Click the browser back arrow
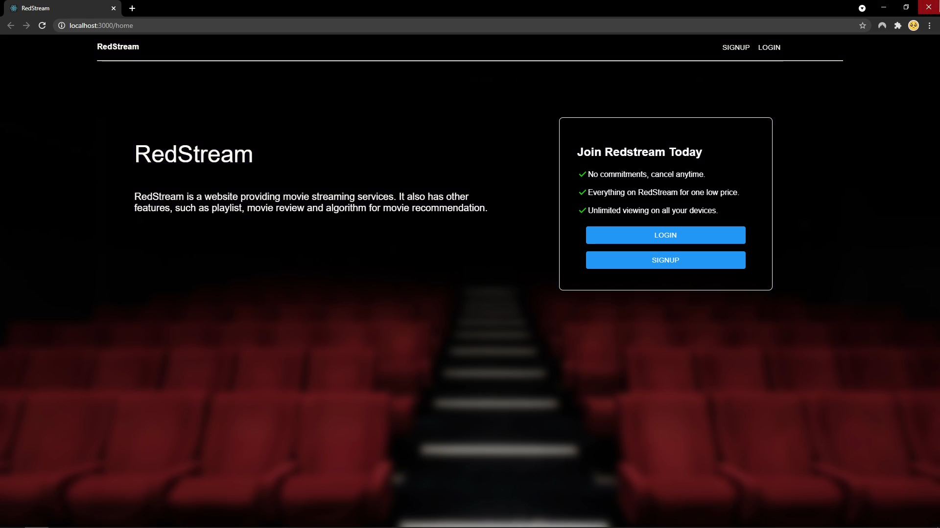The width and height of the screenshot is (940, 528). pyautogui.click(x=11, y=25)
